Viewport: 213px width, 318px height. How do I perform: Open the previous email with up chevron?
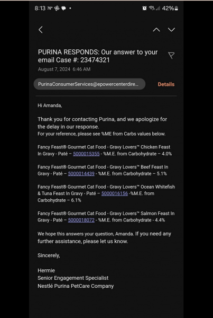[156, 30]
